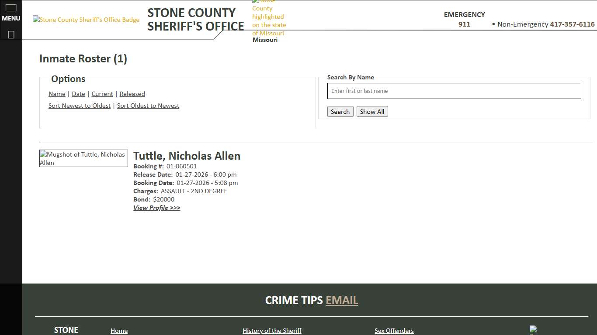Sort Oldest to Newest

148,106
